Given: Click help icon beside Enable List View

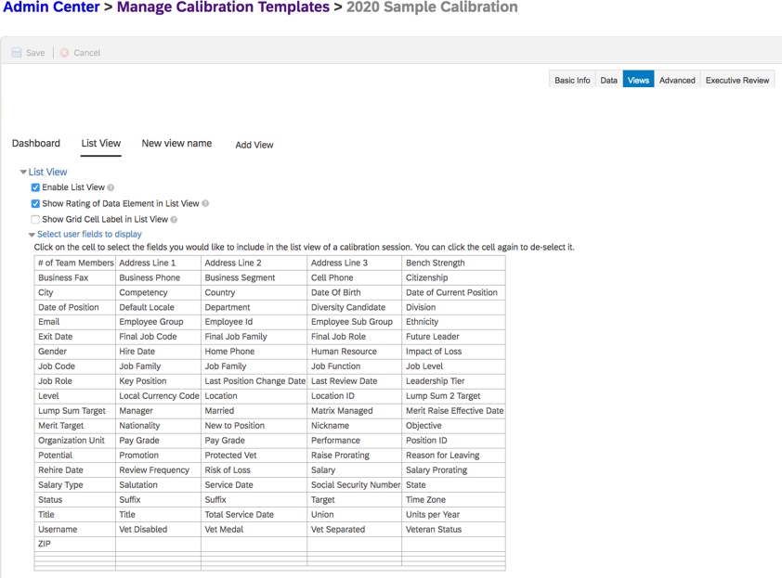Looking at the screenshot, I should coord(111,187).
